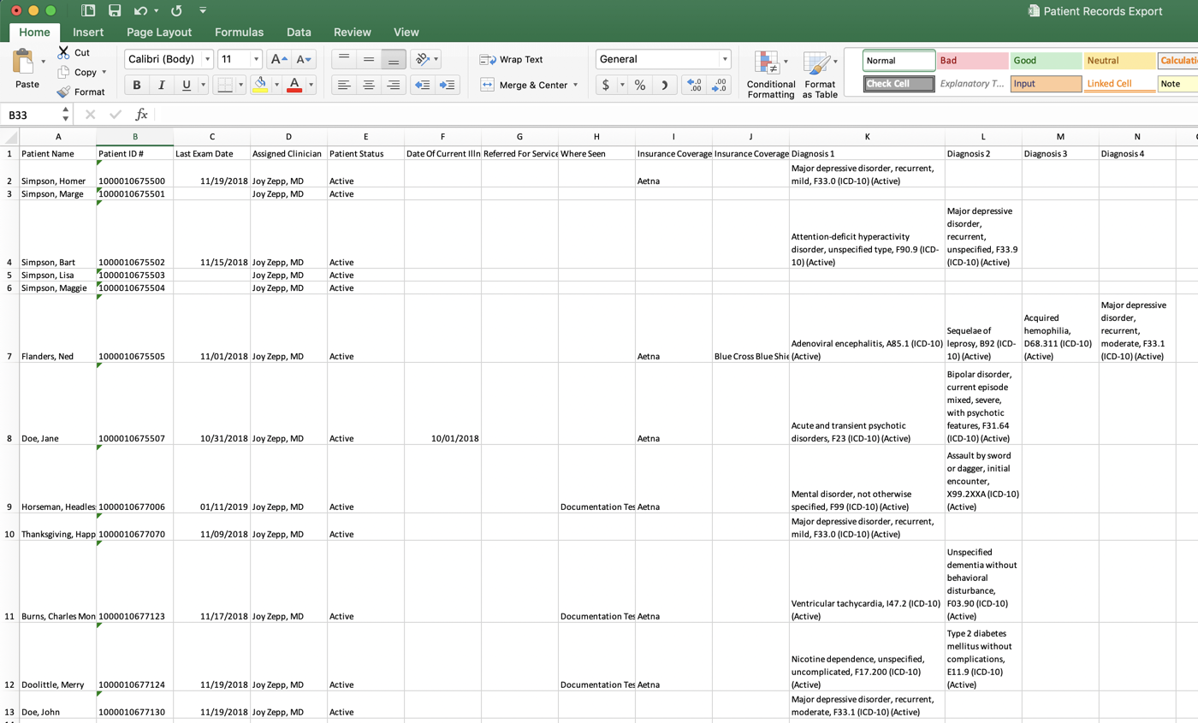This screenshot has width=1198, height=723.
Task: Click the increase indent icon
Action: 447,86
